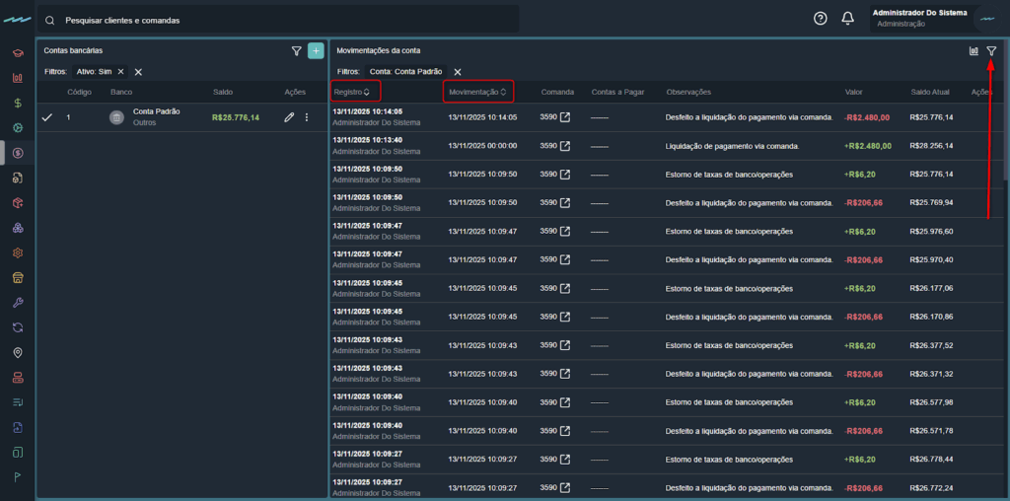Remove the 'Ativo: Sim' filter chip
1010x501 pixels.
pos(120,72)
